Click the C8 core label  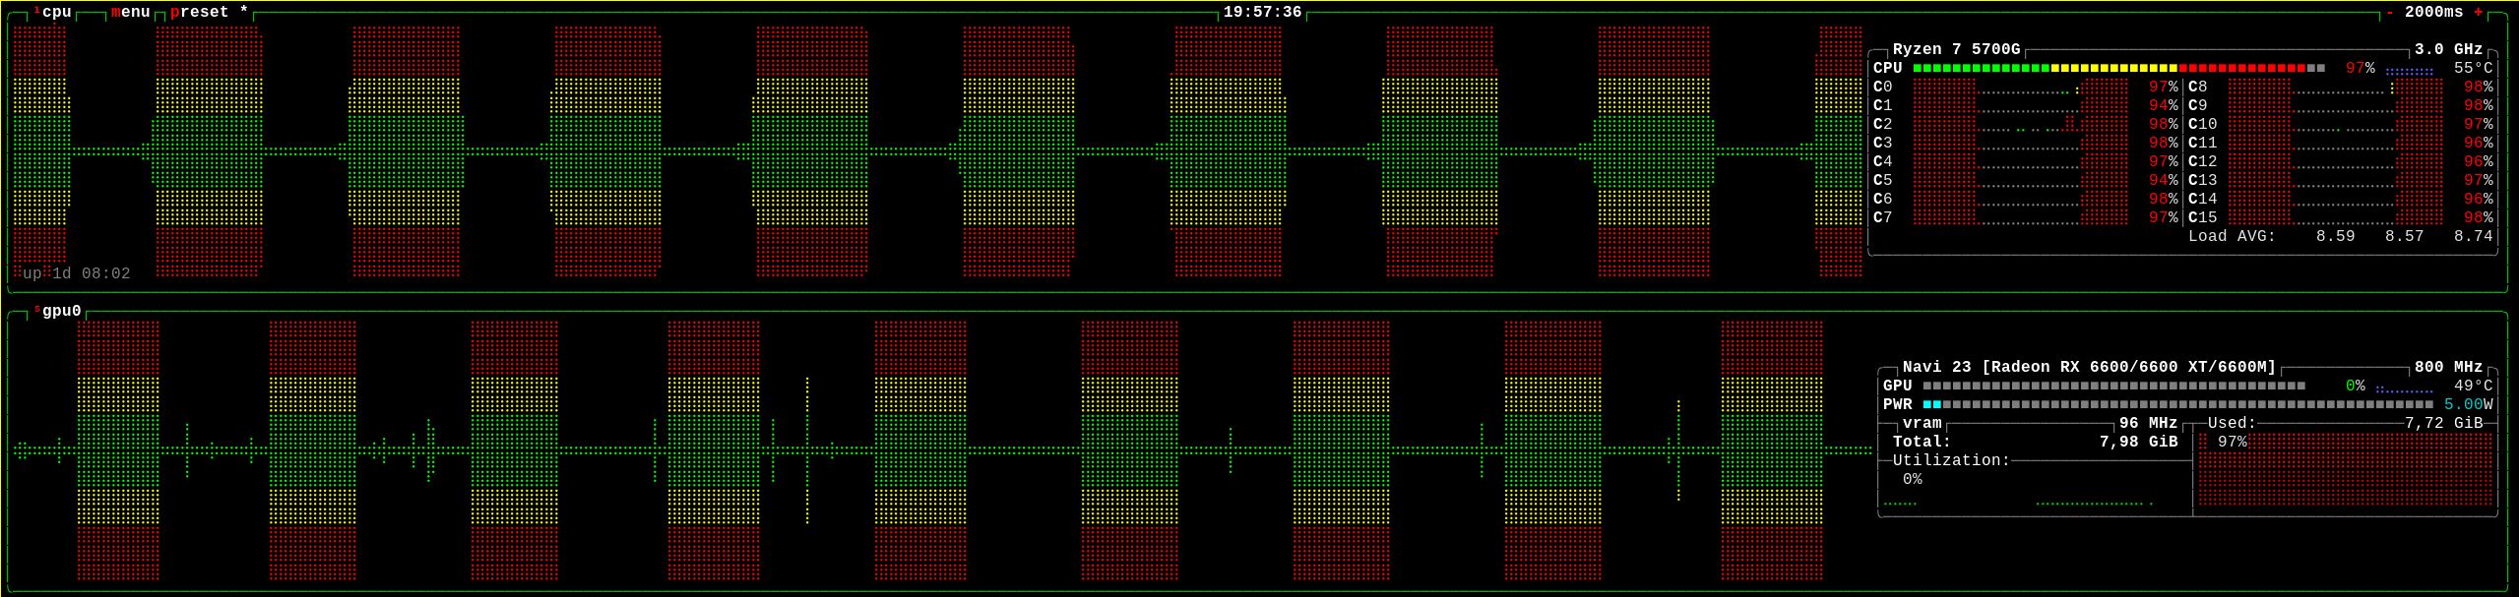2198,87
